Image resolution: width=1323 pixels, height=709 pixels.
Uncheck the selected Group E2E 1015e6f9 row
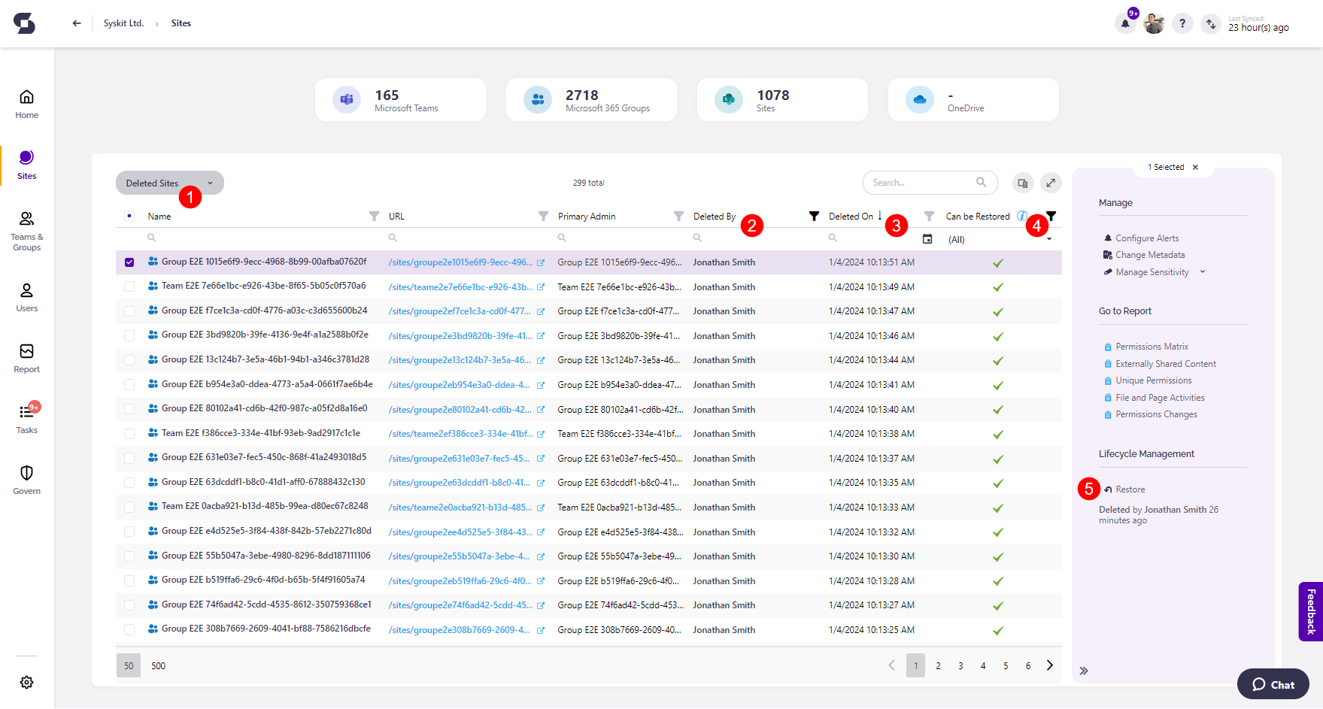tap(129, 262)
